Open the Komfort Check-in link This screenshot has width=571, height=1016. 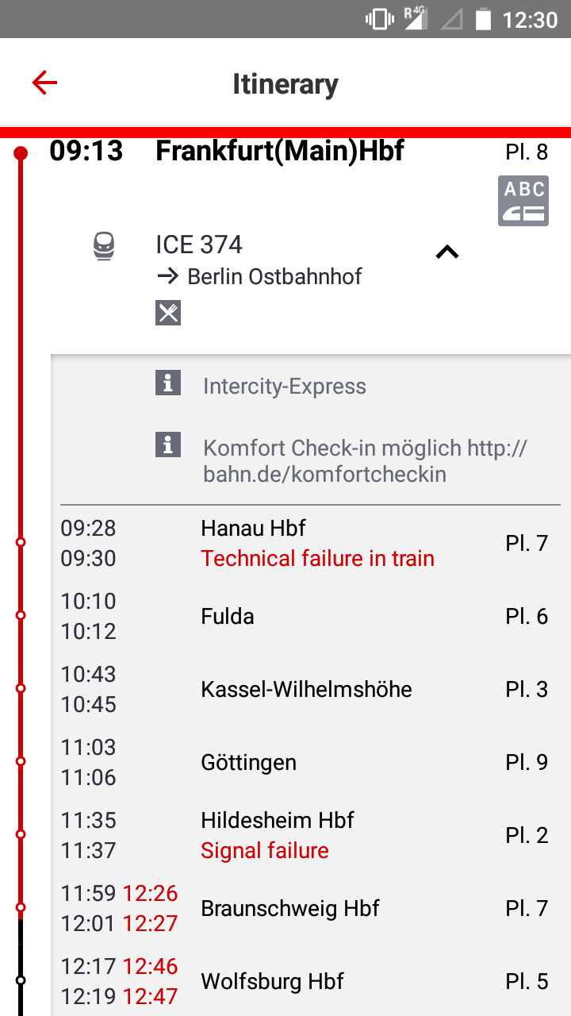pyautogui.click(x=365, y=461)
